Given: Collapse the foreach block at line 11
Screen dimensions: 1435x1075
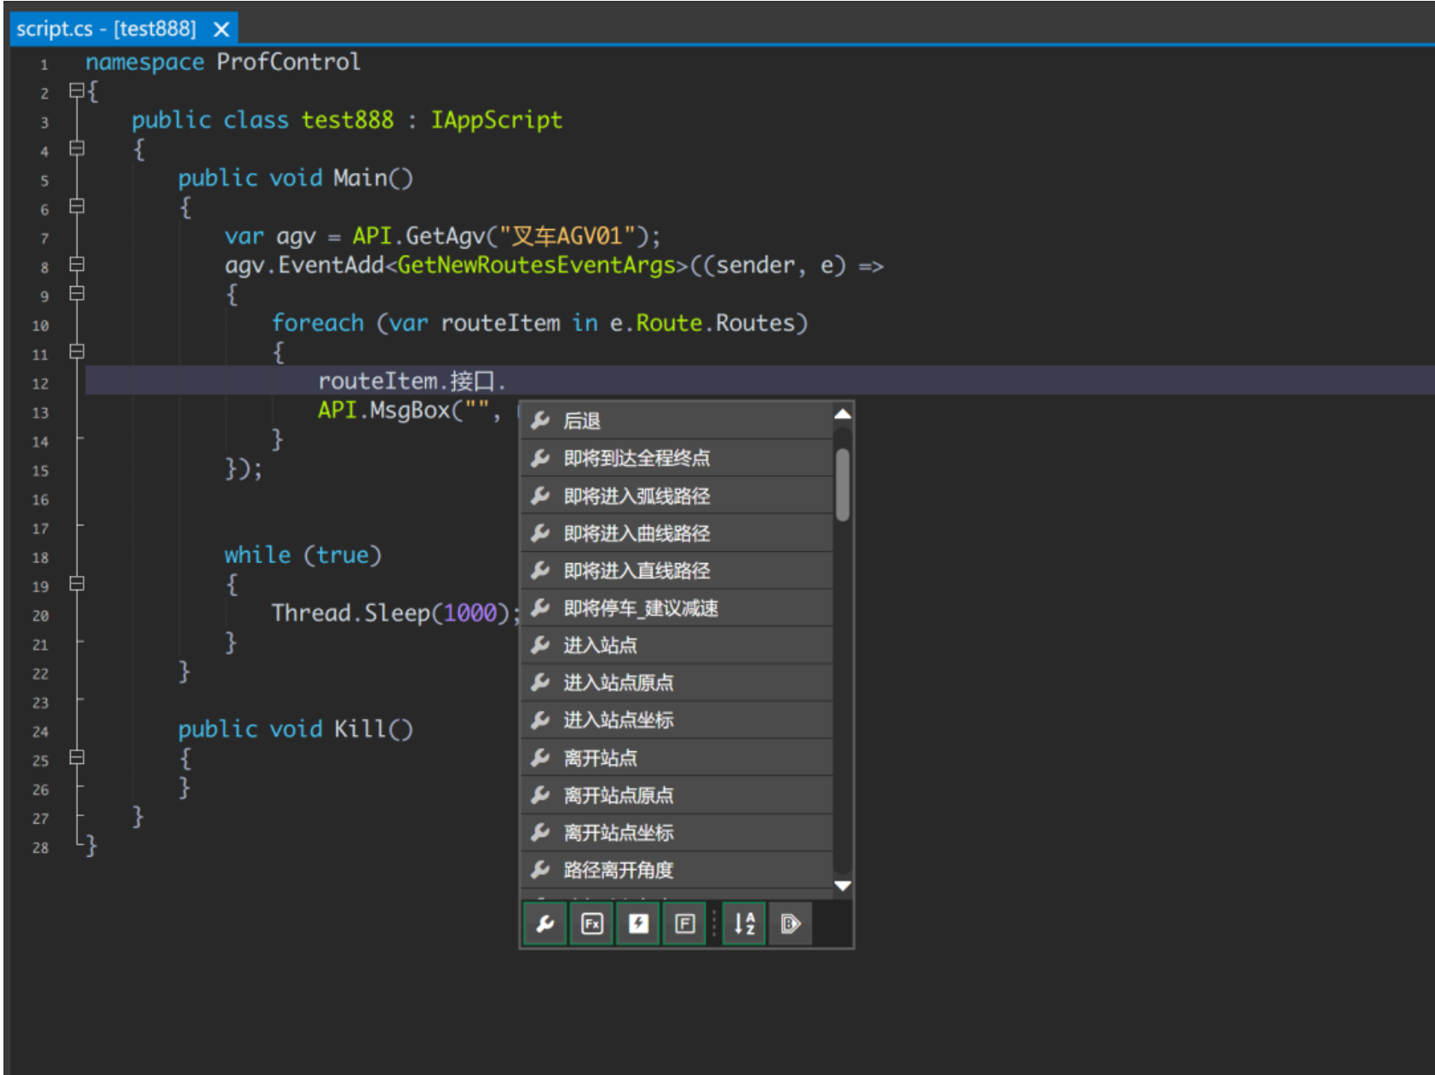Looking at the screenshot, I should pos(77,351).
